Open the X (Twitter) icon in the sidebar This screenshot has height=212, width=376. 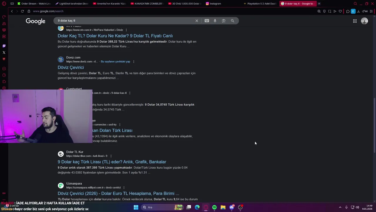(x=4, y=52)
